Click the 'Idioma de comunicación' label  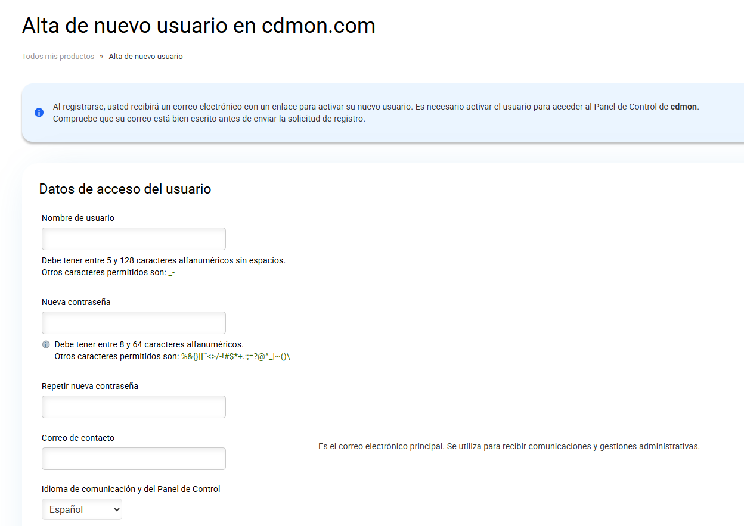coord(131,489)
